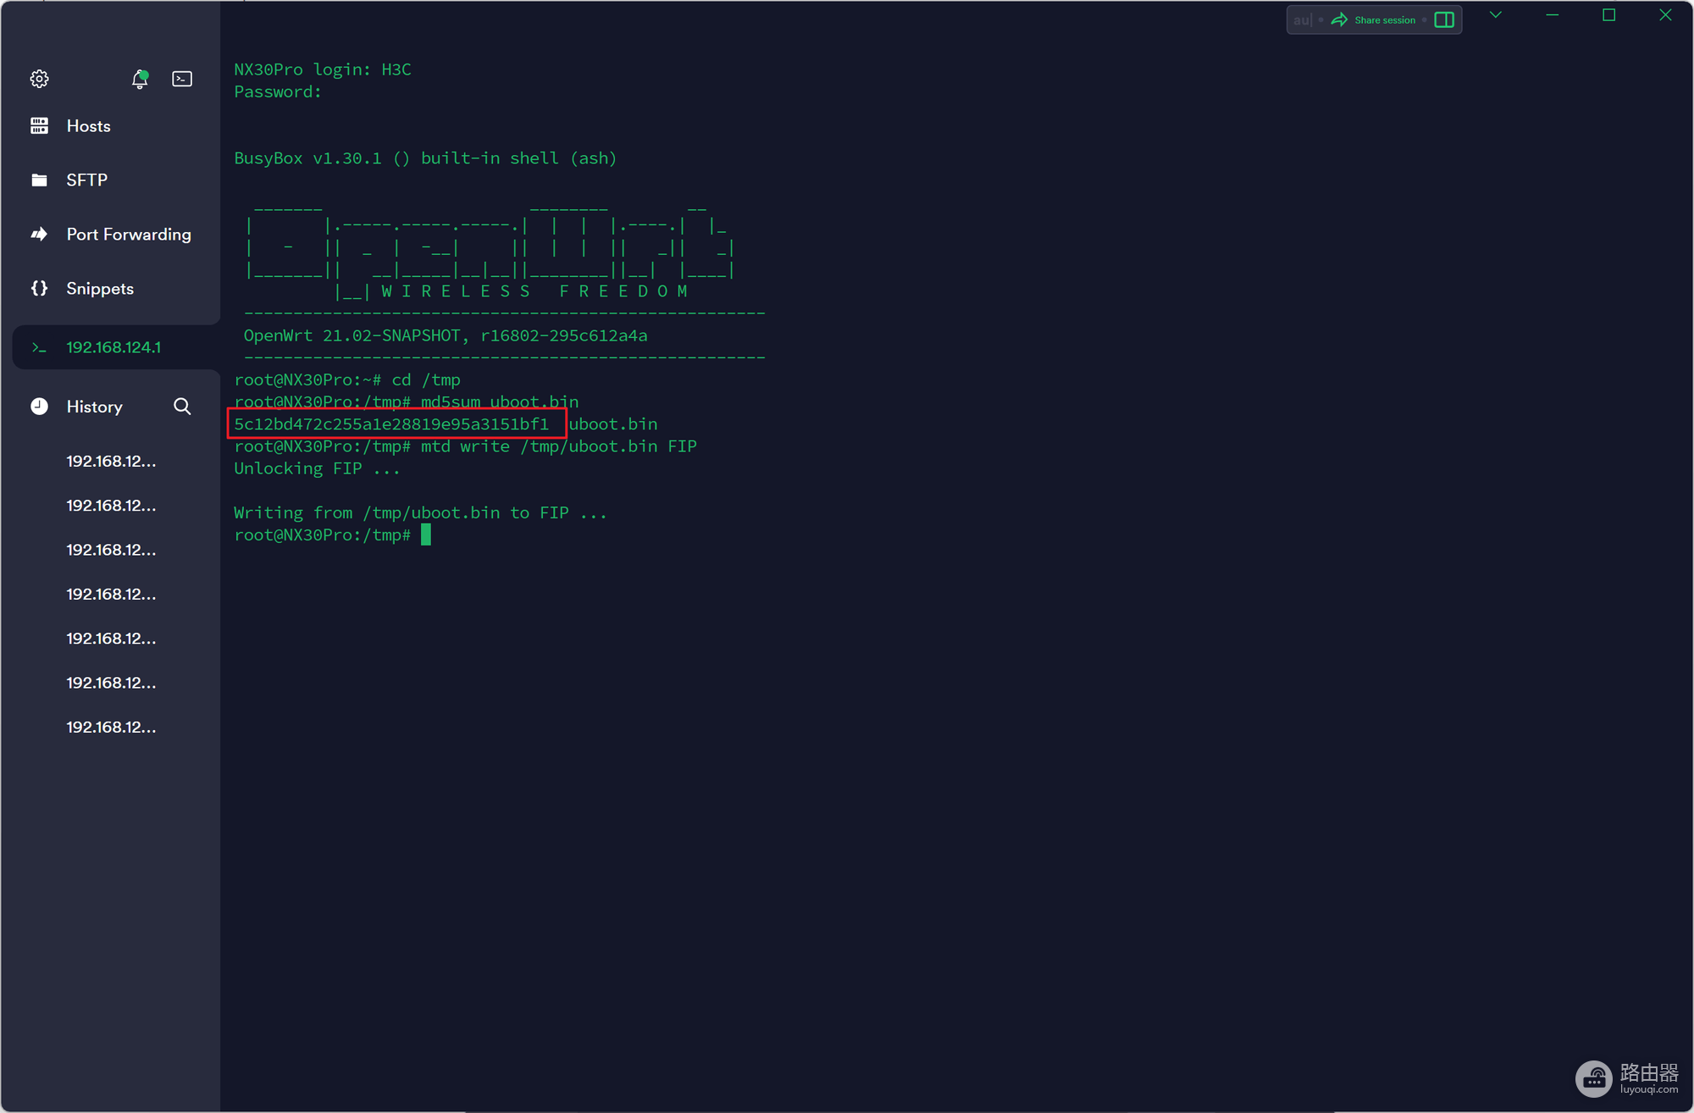Open the first history entry
Screen dimensions: 1694x1113
click(x=111, y=462)
